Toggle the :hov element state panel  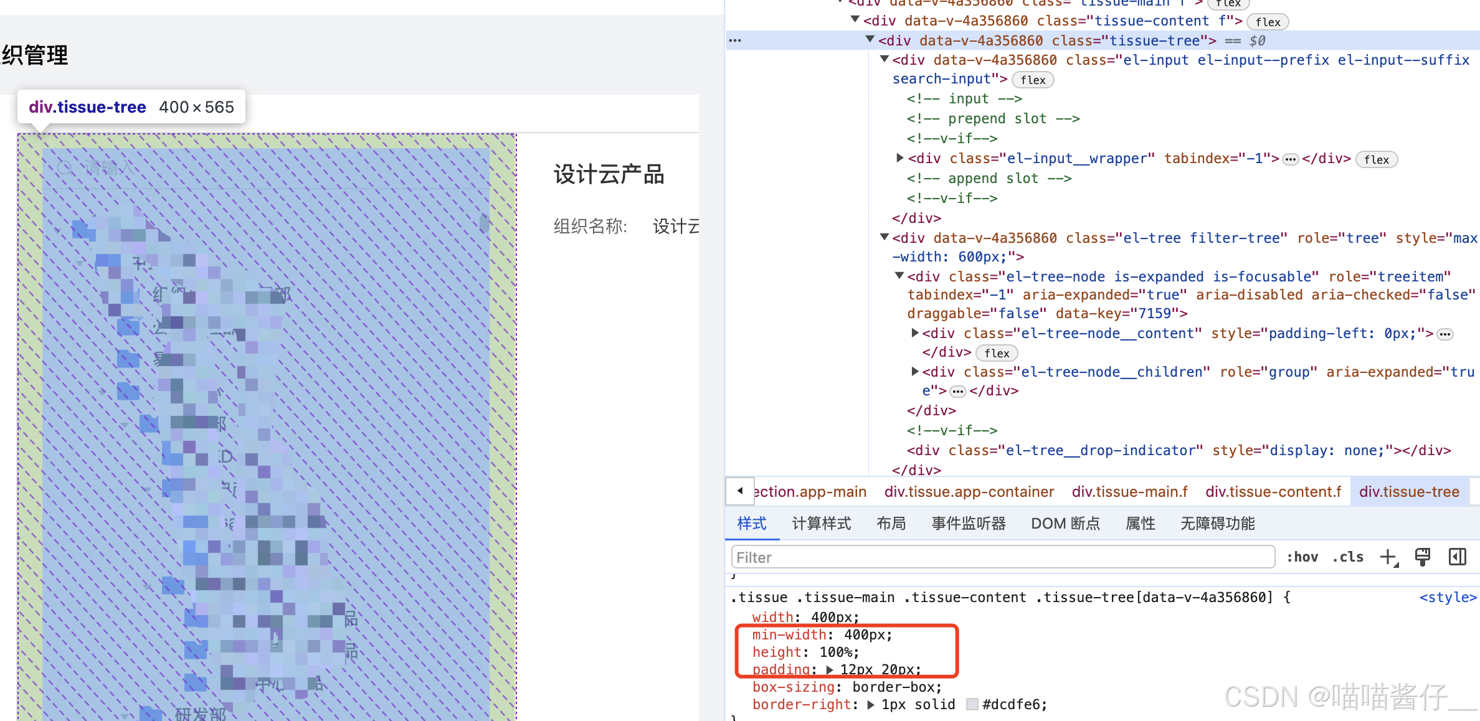[x=1302, y=557]
